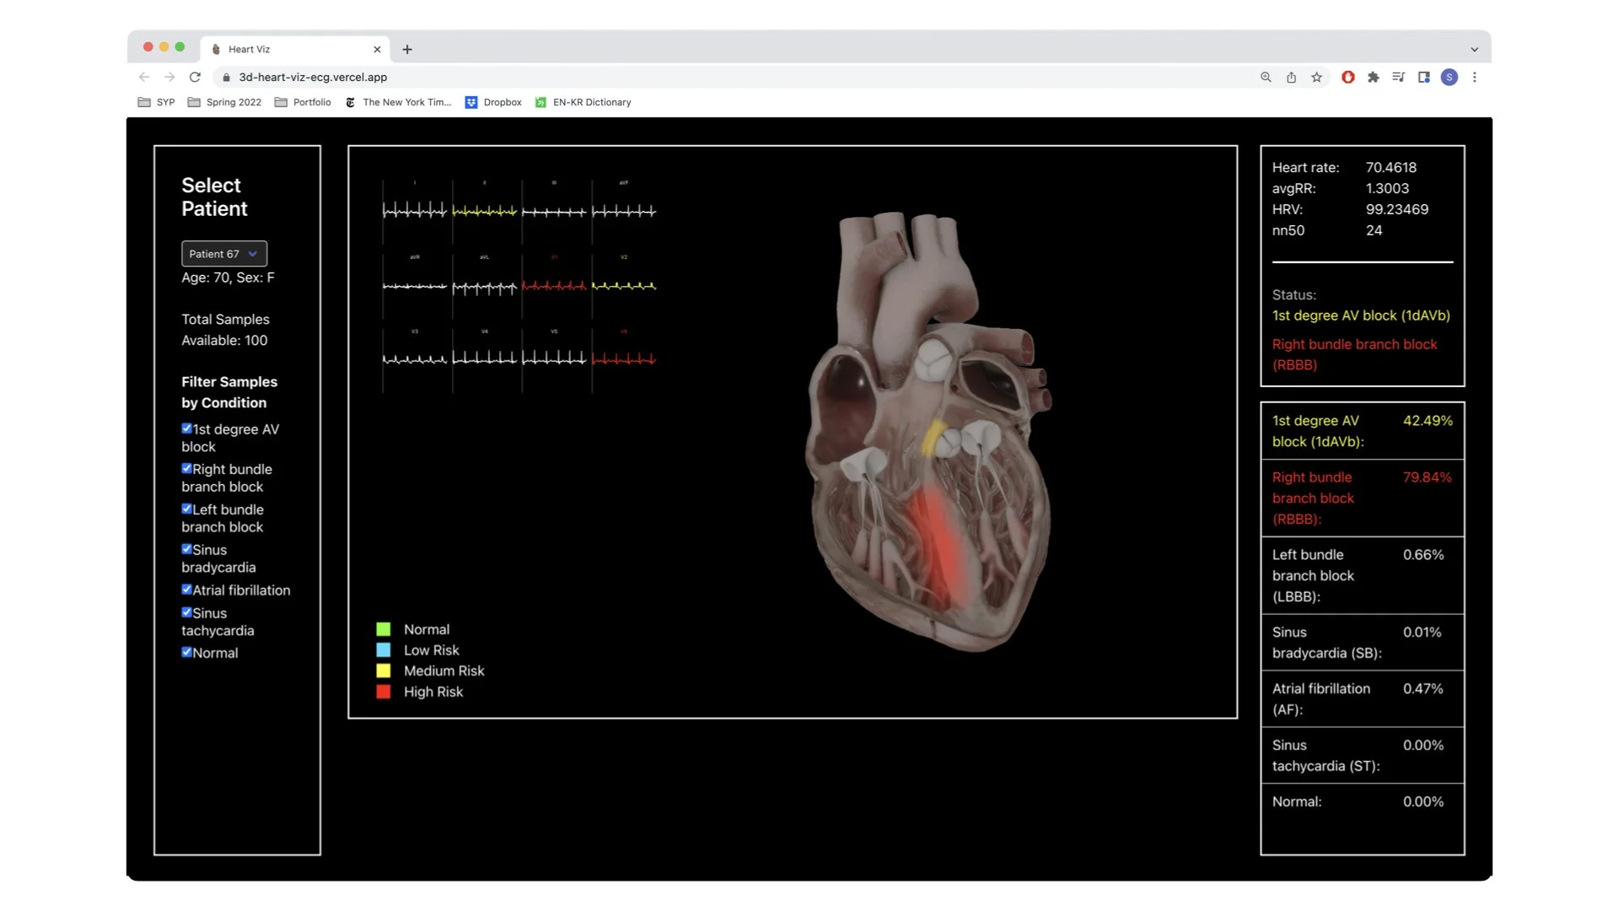Image resolution: width=1619 pixels, height=911 pixels.
Task: Uncheck the Normal condition filter
Action: pyautogui.click(x=186, y=652)
